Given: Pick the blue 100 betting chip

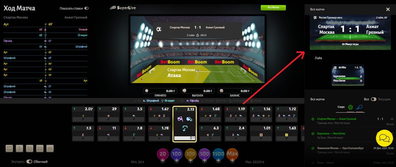Looking at the screenshot, I should pos(177,154).
